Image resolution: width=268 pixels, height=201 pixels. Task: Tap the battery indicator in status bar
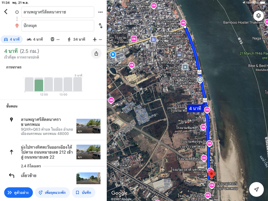[x=263, y=3]
